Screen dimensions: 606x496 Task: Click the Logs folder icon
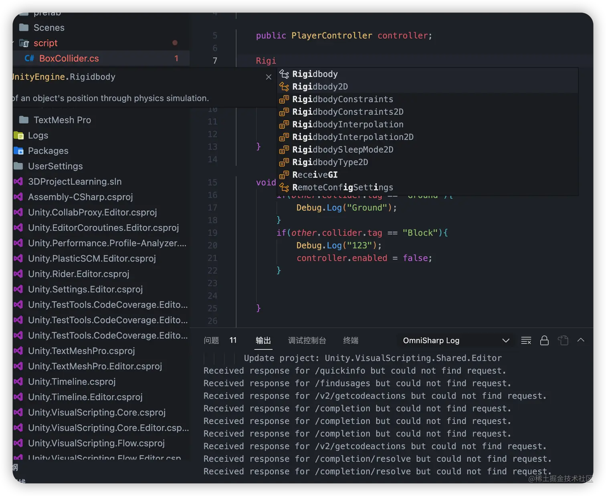point(18,135)
